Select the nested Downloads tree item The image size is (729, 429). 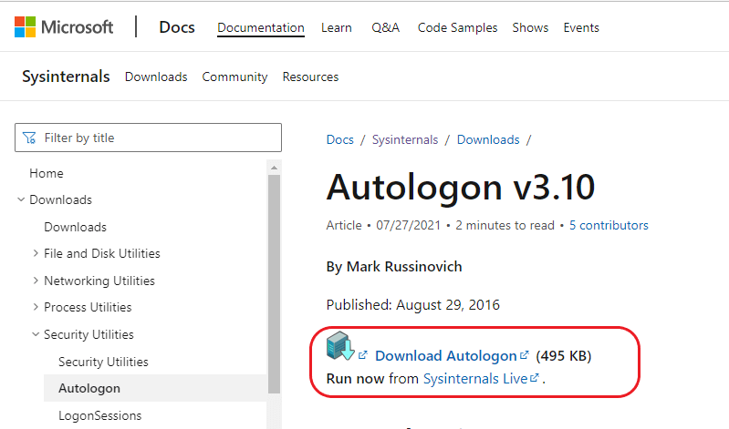pos(76,227)
